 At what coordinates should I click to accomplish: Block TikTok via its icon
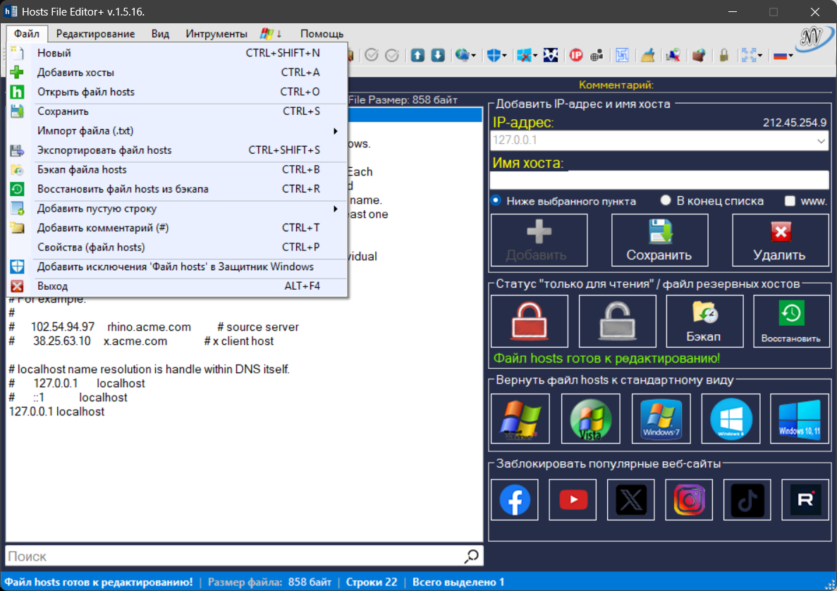(747, 500)
